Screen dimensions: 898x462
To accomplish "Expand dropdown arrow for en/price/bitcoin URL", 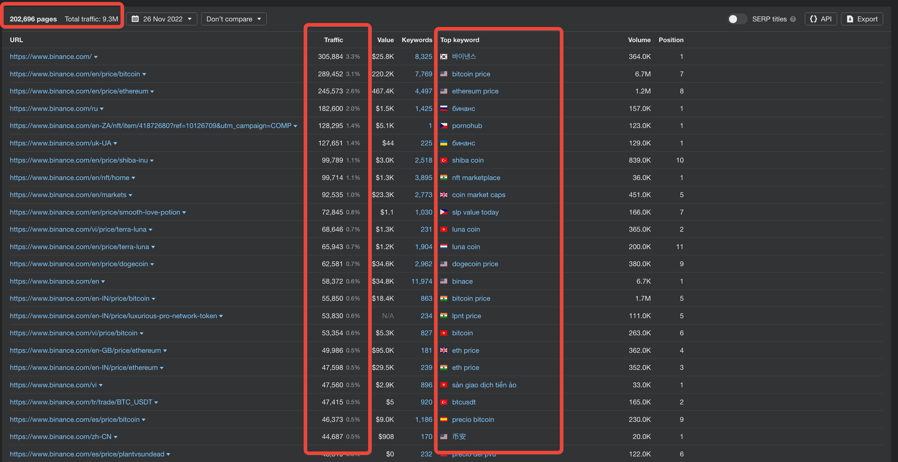I will [x=144, y=75].
